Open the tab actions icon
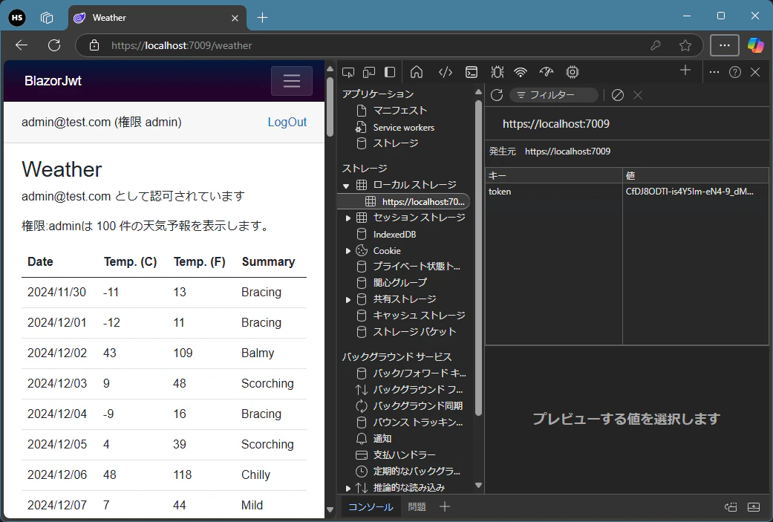Viewport: 773px width, 522px height. 47,18
